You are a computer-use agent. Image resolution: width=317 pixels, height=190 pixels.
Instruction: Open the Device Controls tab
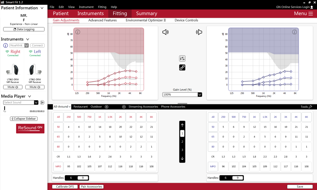(x=186, y=20)
